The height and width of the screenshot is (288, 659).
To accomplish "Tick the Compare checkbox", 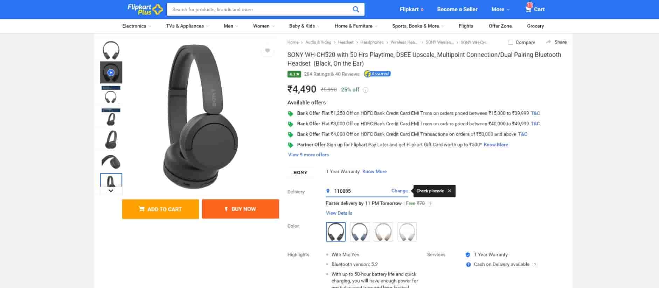I will click(x=511, y=42).
